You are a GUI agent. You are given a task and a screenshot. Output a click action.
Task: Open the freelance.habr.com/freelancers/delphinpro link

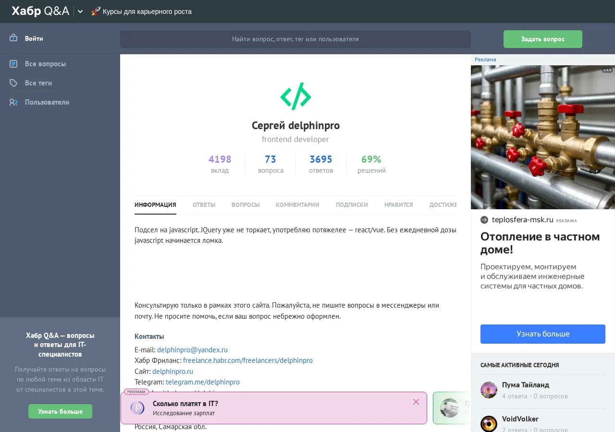tap(248, 360)
